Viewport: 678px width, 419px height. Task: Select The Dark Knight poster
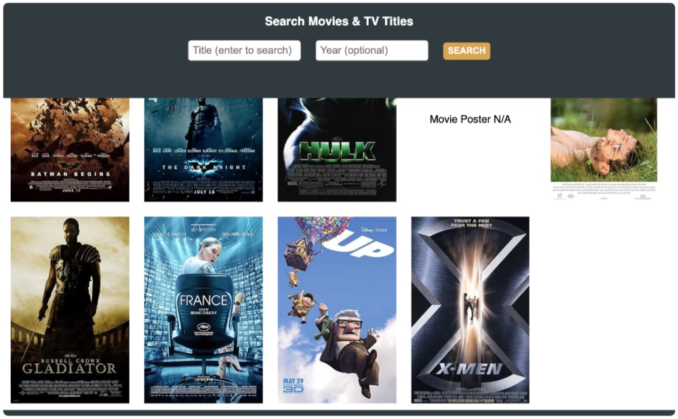[x=203, y=150]
